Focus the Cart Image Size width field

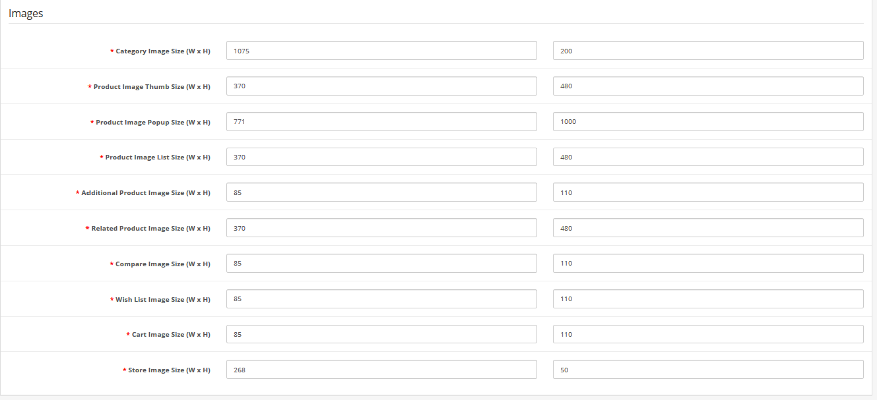(381, 335)
